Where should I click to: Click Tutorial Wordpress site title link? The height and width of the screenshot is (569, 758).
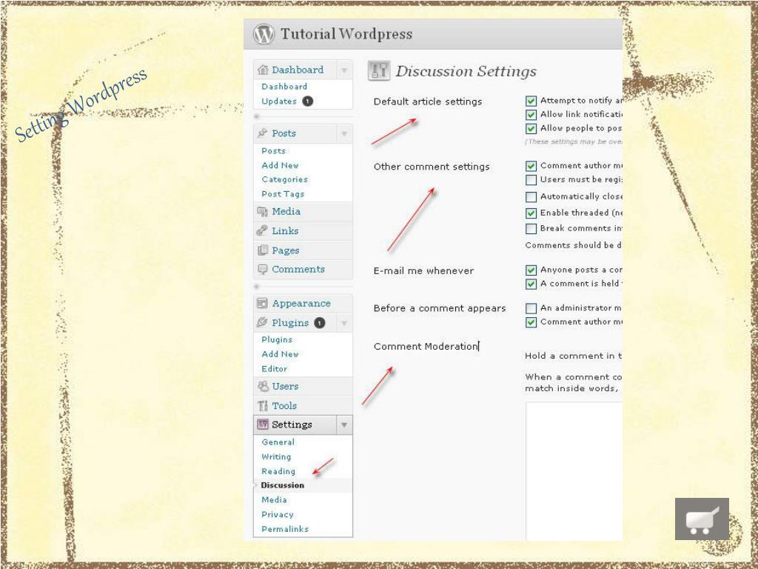(x=346, y=34)
